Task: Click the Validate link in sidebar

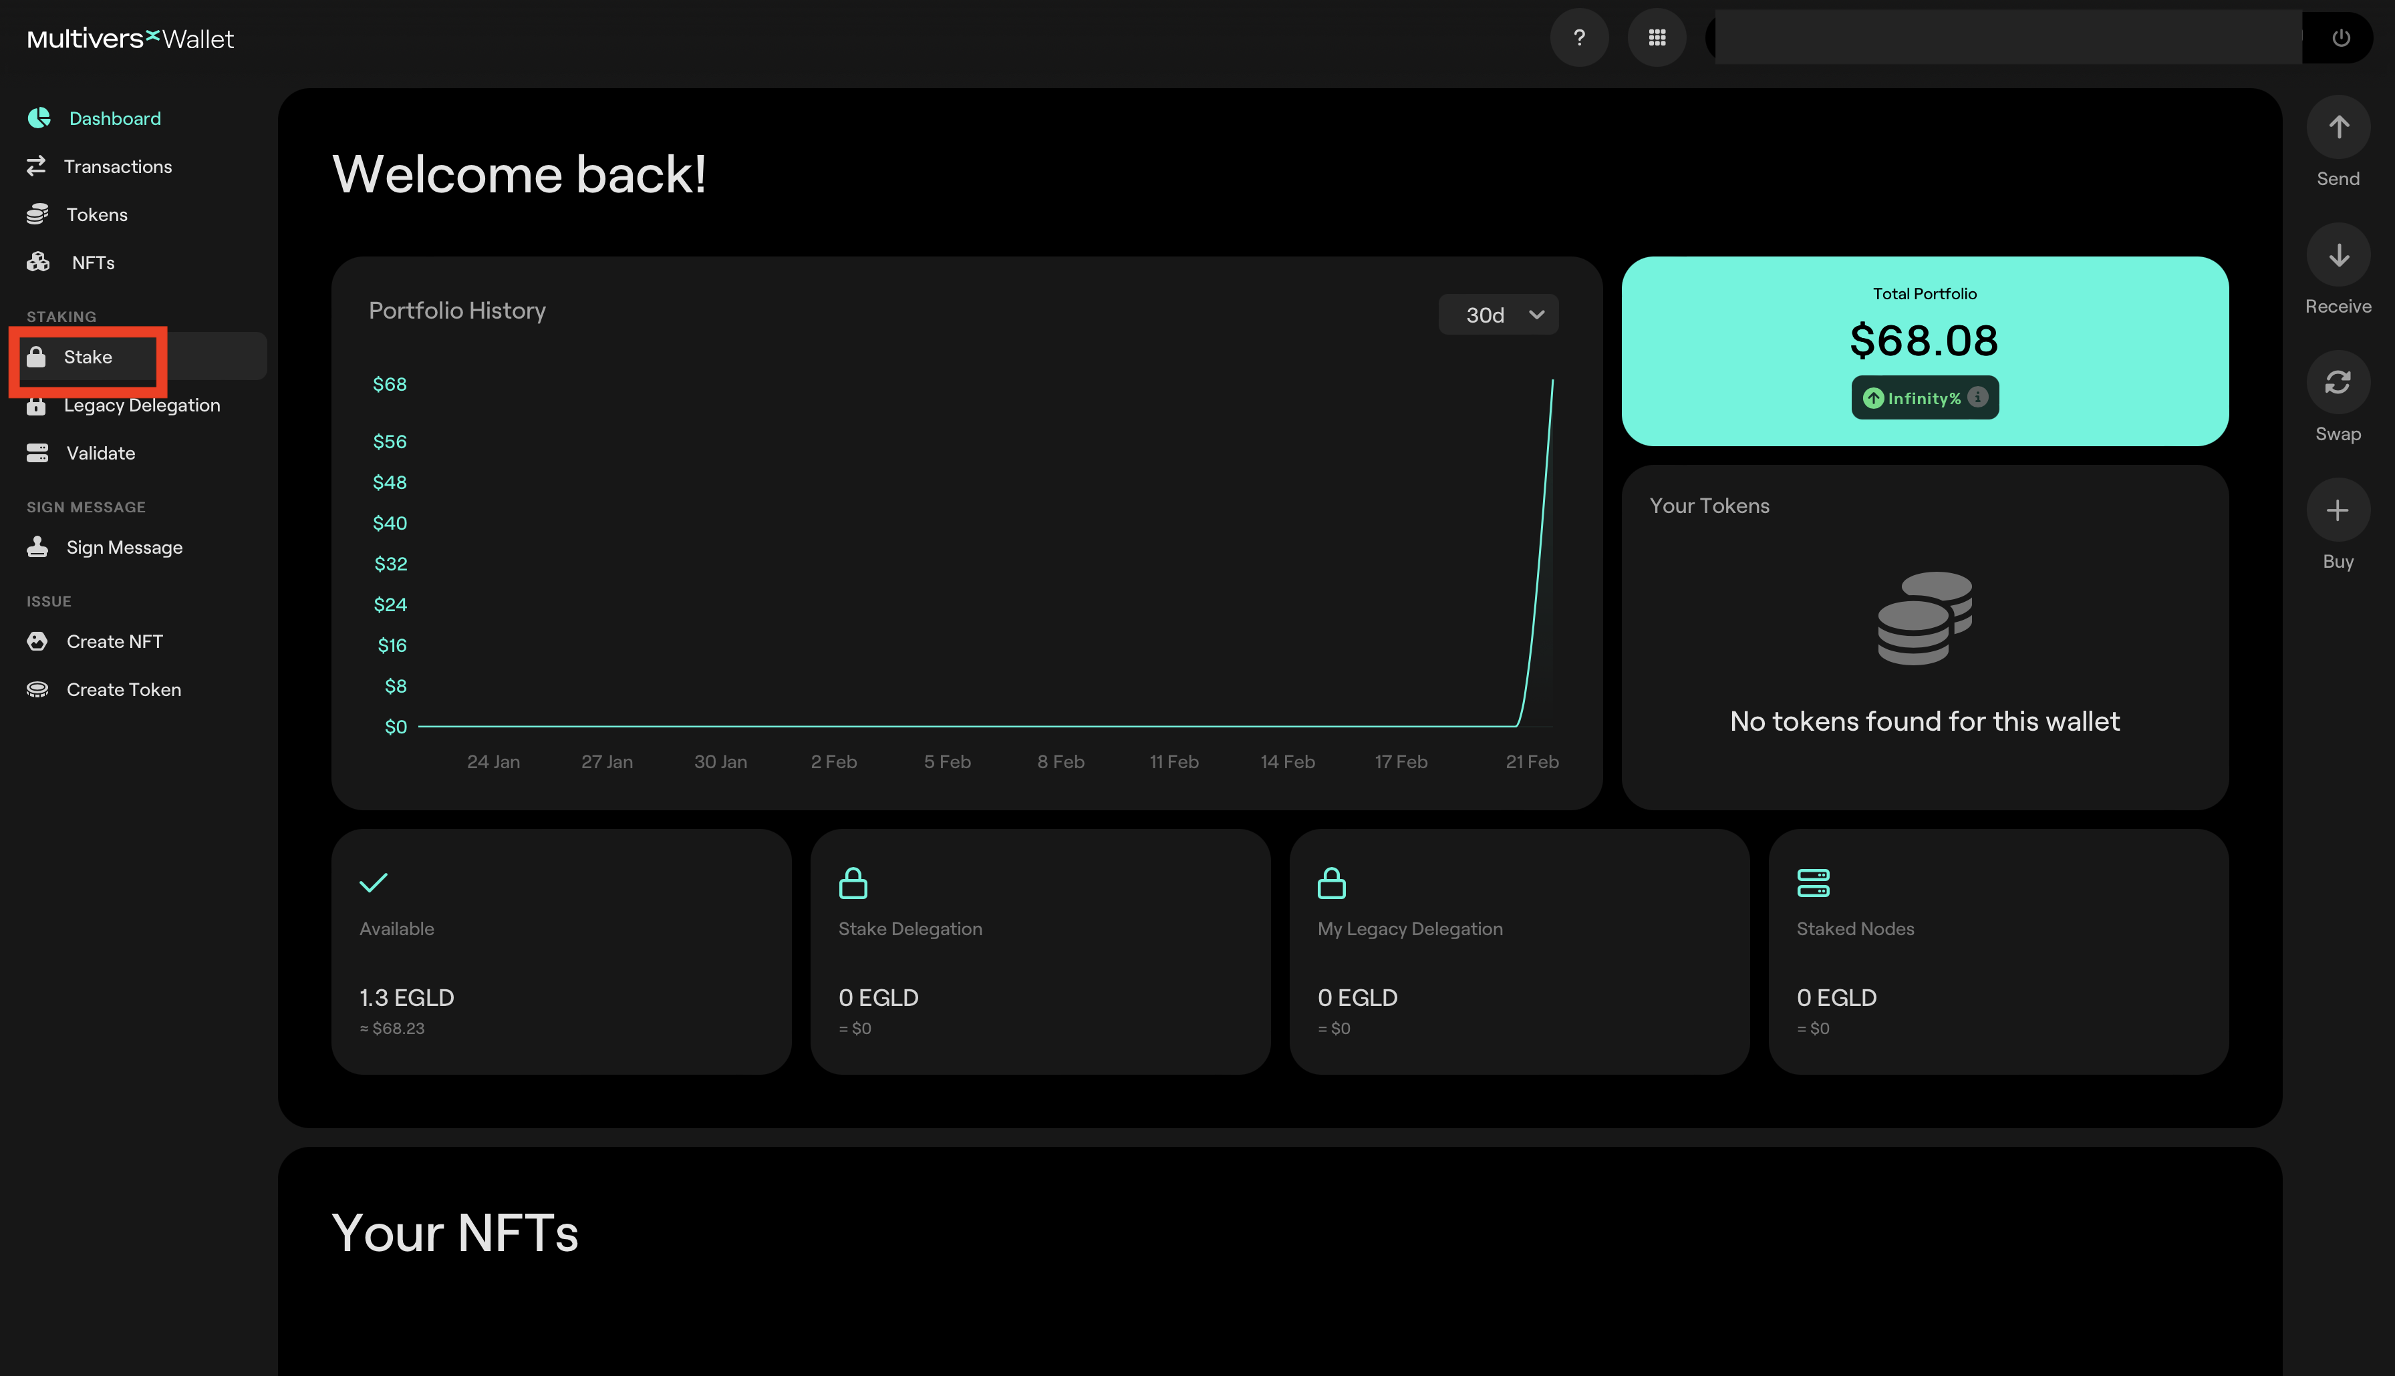Action: [100, 452]
